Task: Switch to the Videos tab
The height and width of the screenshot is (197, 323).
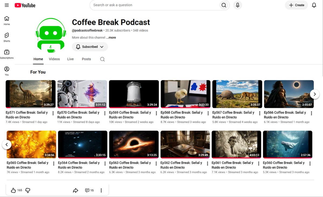Action: tap(54, 59)
